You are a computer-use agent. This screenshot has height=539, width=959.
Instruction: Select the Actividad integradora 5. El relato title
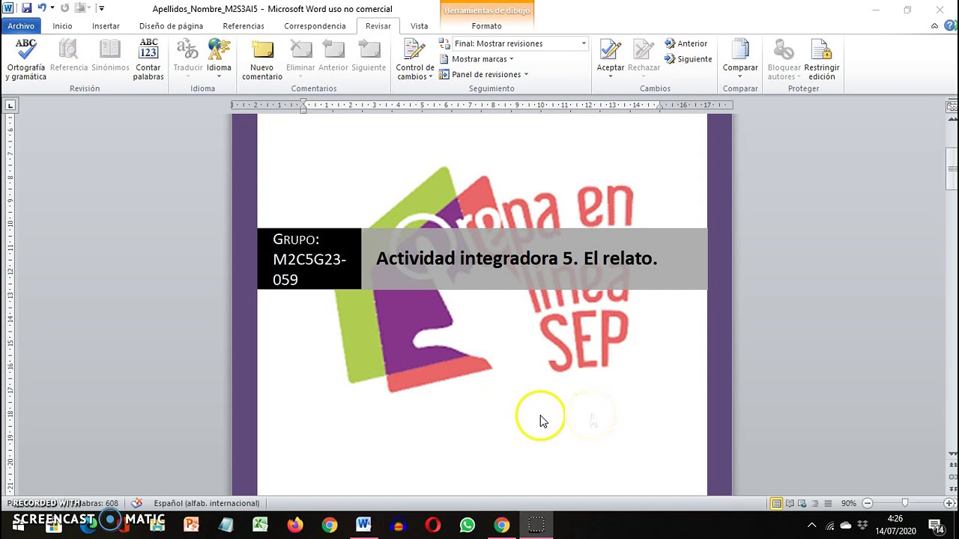[x=516, y=258]
